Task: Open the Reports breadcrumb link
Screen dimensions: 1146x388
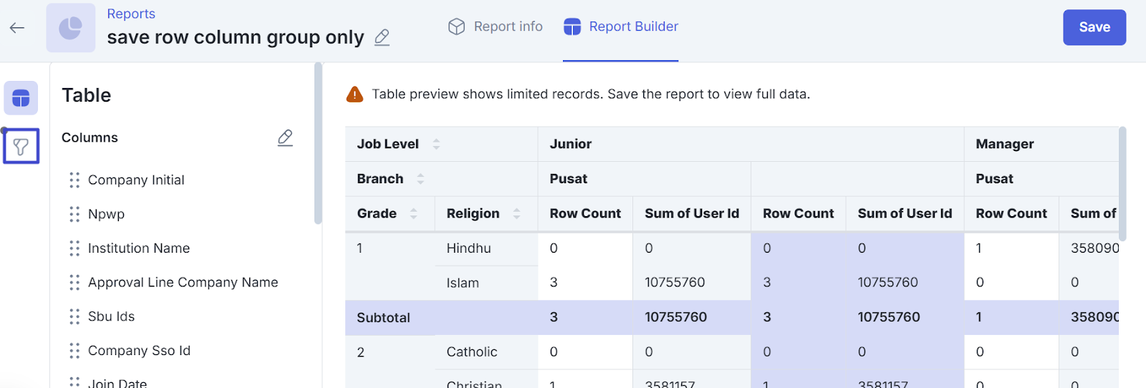Action: point(131,14)
